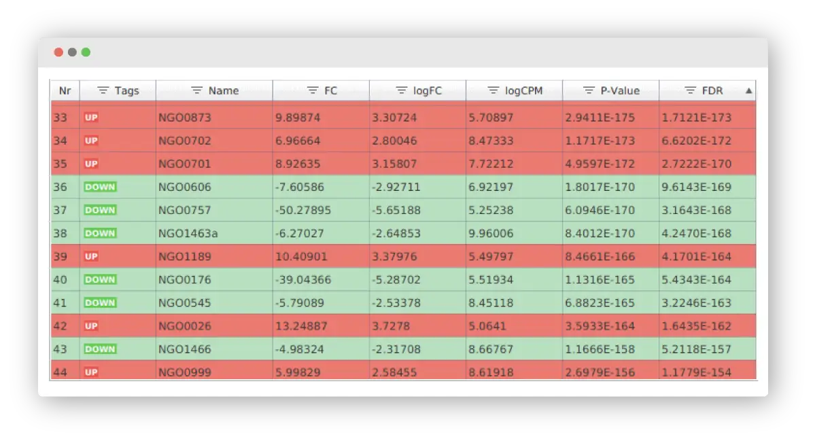Click the DOWN tag badge for NGO1466
The width and height of the screenshot is (813, 441).
[100, 349]
